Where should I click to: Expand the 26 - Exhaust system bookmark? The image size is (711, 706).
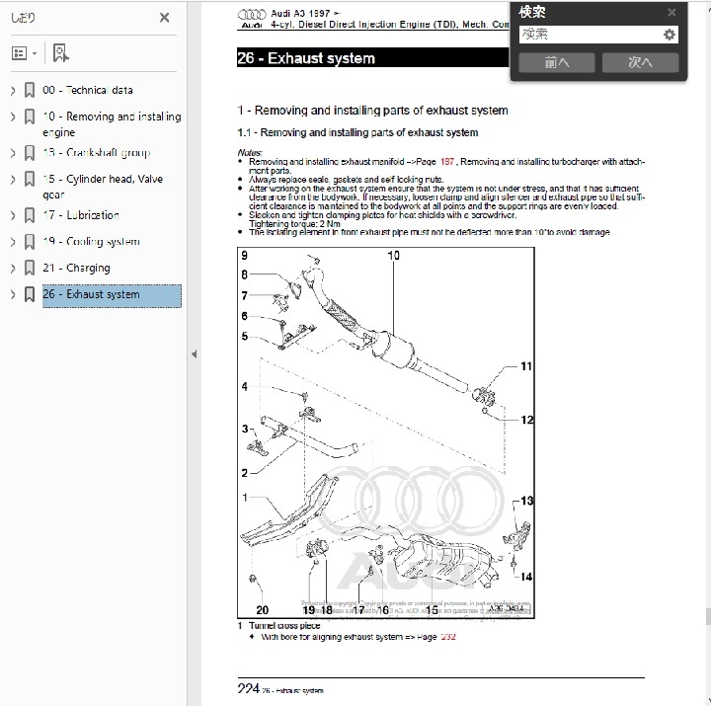coord(13,294)
